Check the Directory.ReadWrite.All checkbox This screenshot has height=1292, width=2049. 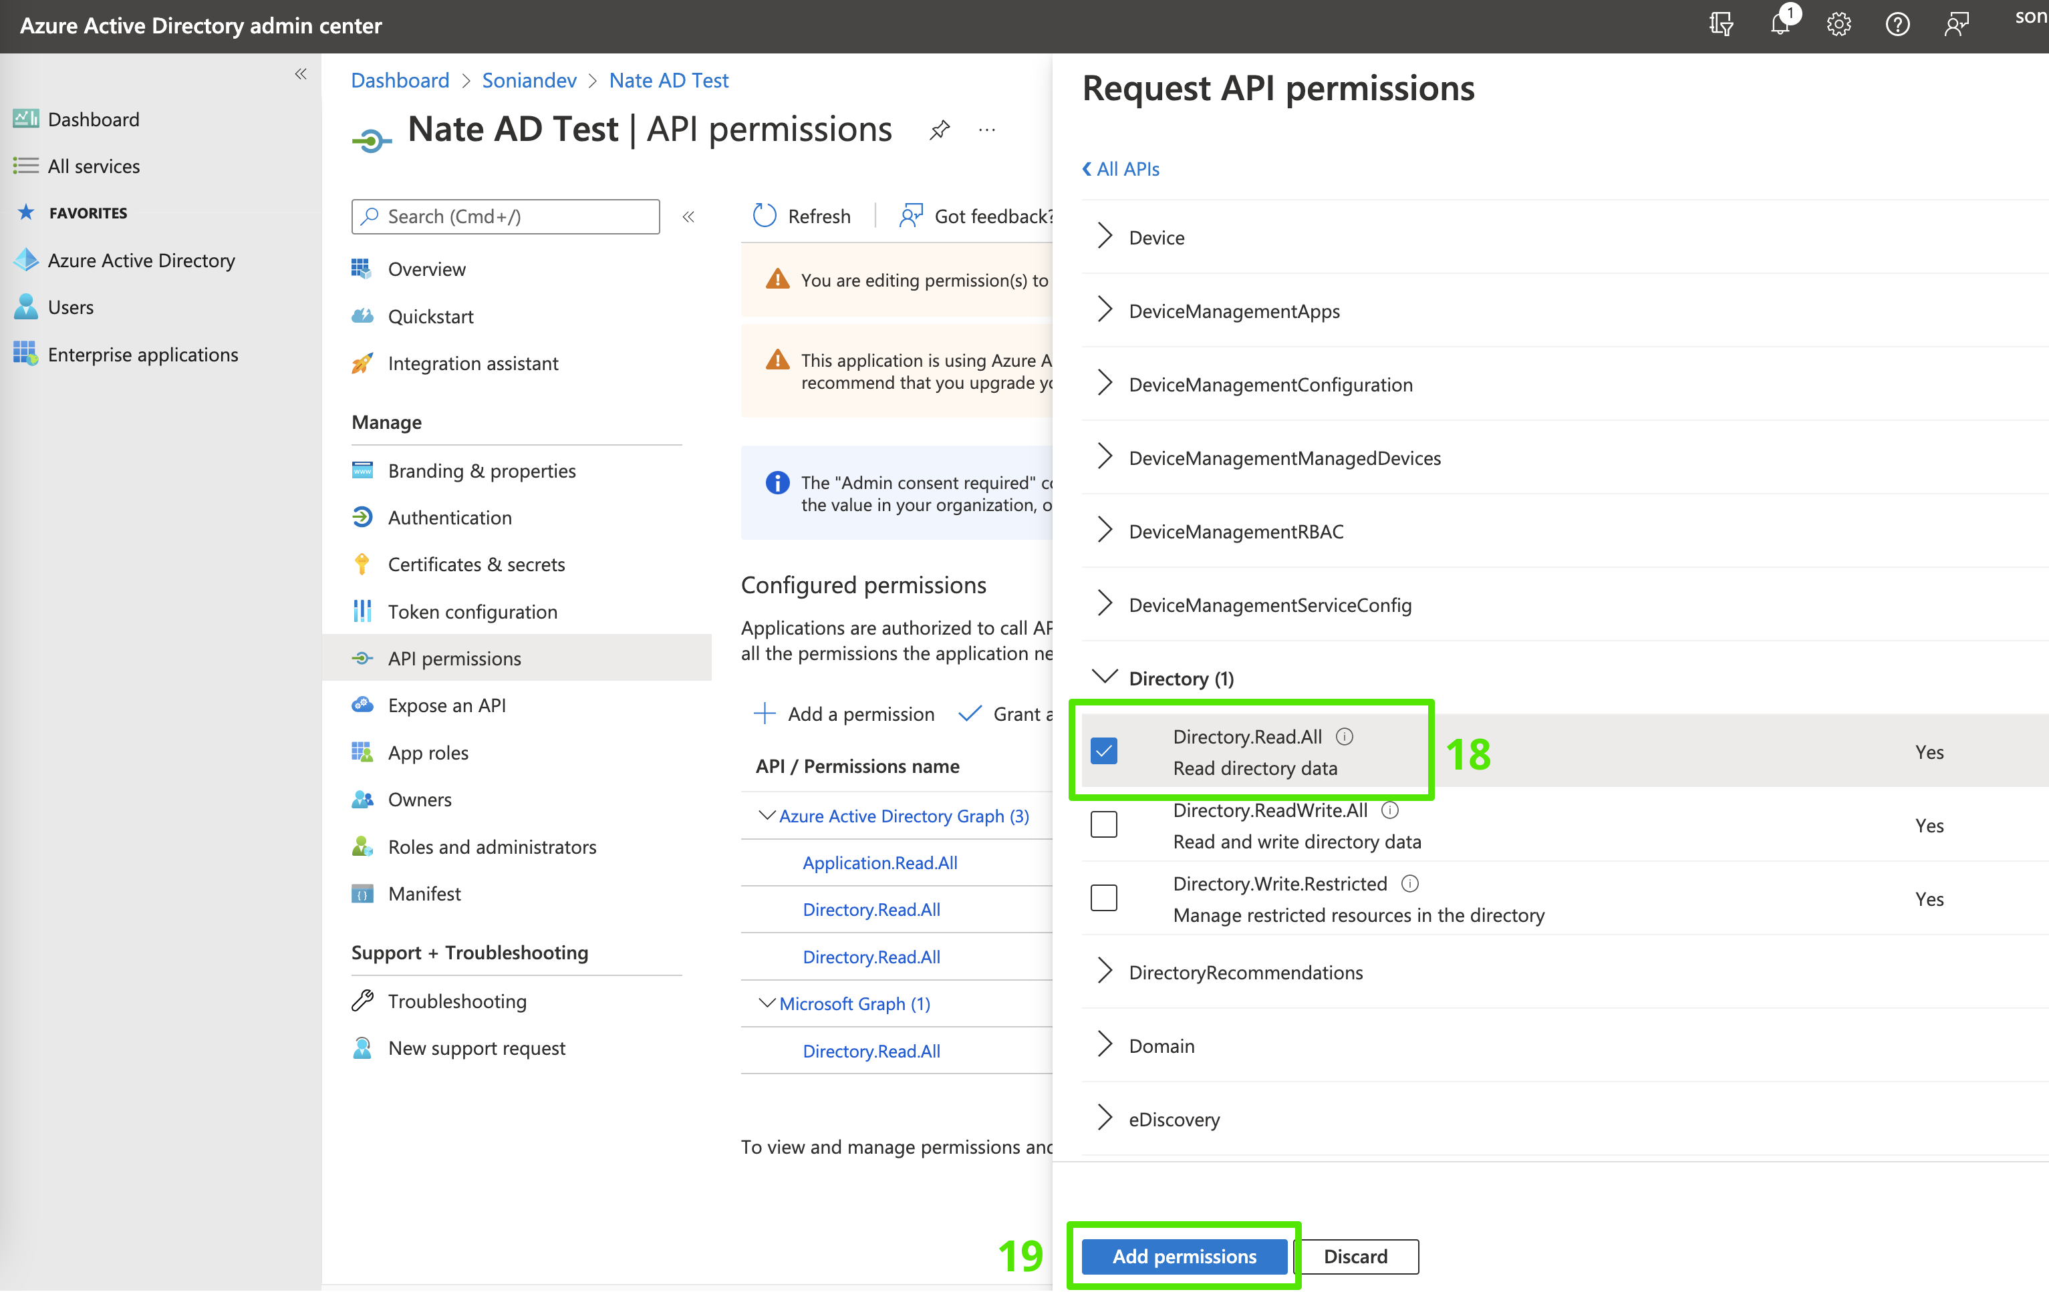pos(1103,824)
